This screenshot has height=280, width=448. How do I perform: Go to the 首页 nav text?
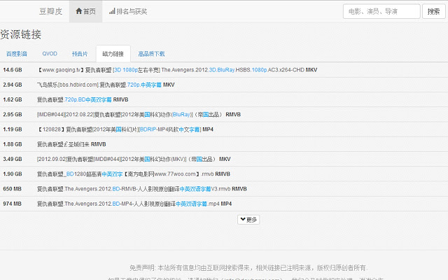tap(89, 11)
